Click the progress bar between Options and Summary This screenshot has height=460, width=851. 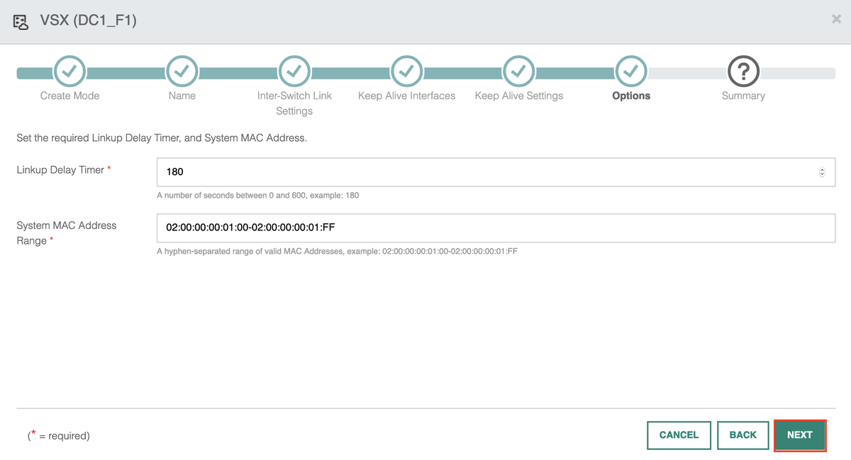pos(687,72)
